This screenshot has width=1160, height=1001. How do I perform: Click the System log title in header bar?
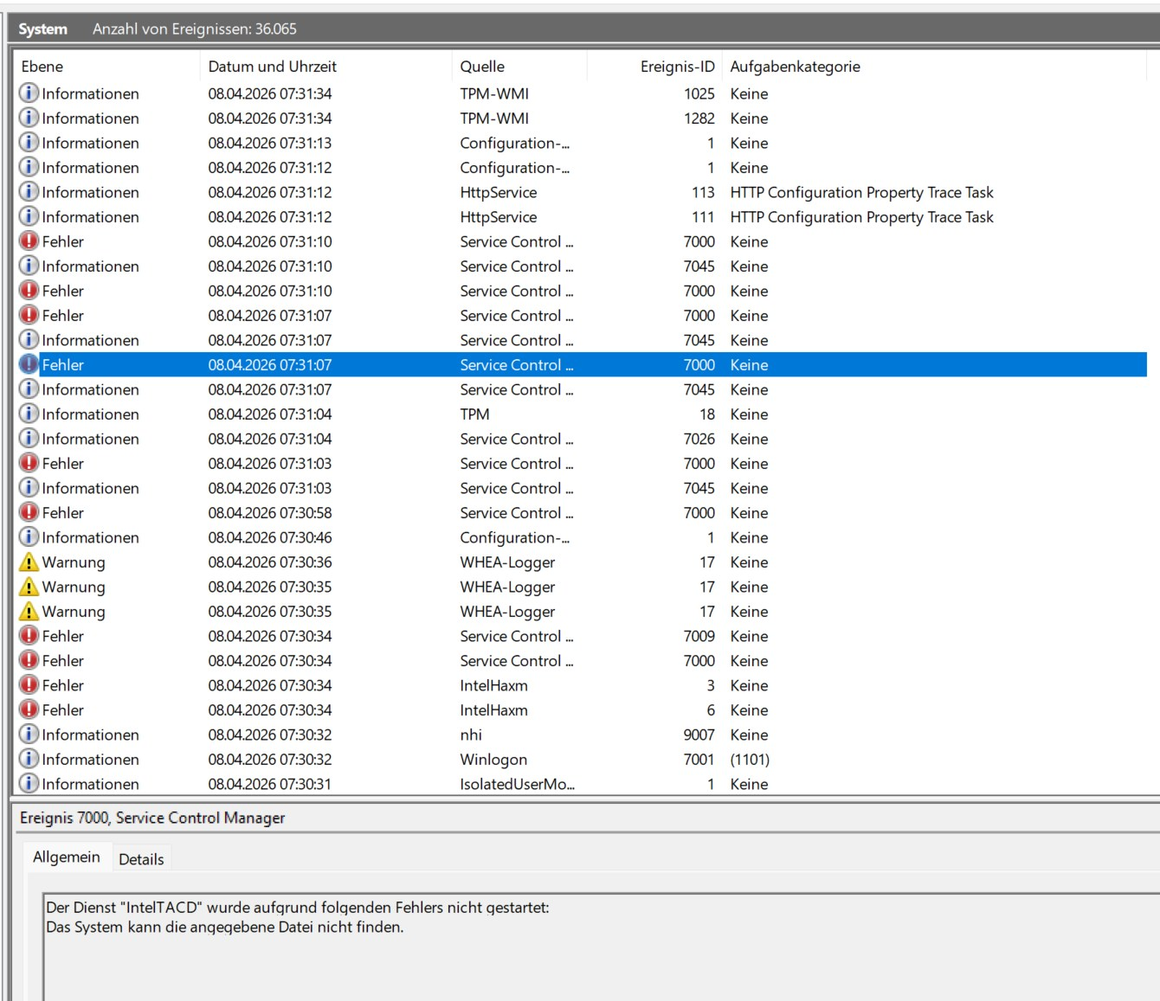click(x=42, y=29)
